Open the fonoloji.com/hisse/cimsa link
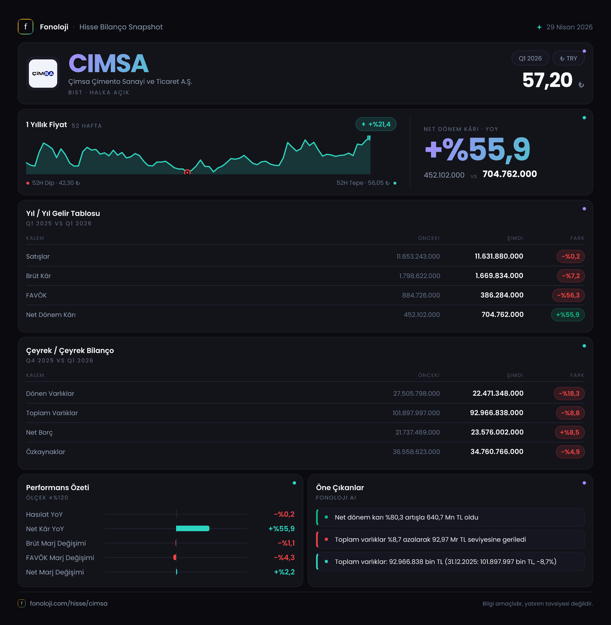The image size is (611, 625). pyautogui.click(x=68, y=603)
